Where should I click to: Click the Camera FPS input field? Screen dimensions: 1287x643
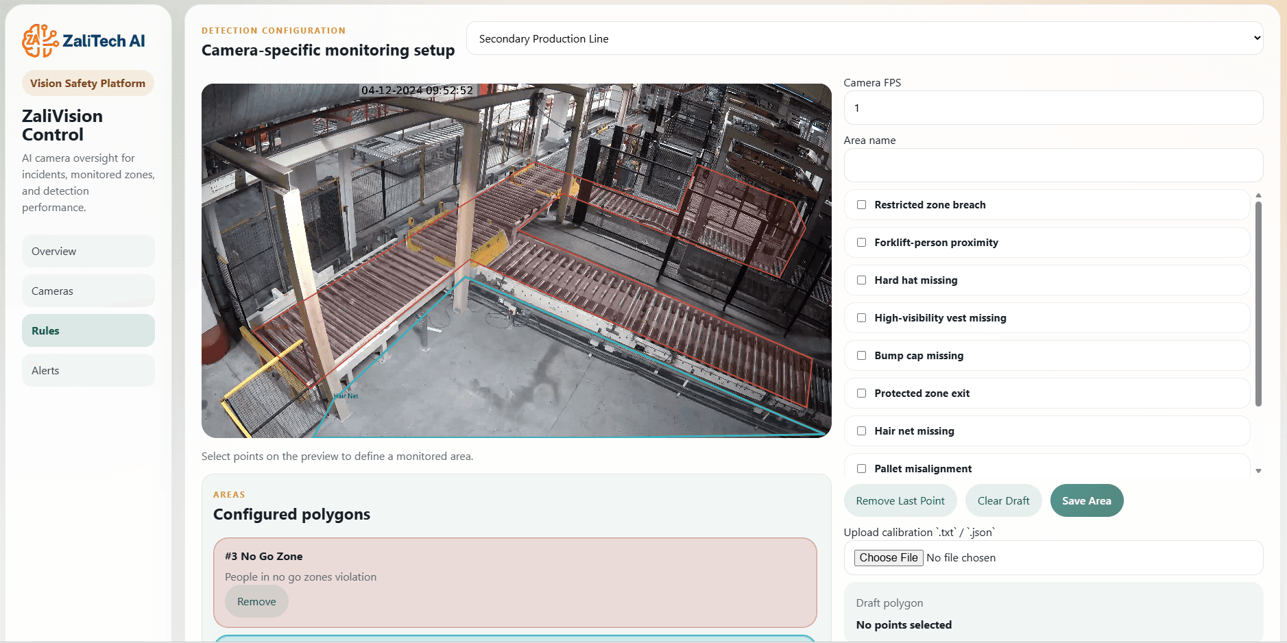point(1053,108)
